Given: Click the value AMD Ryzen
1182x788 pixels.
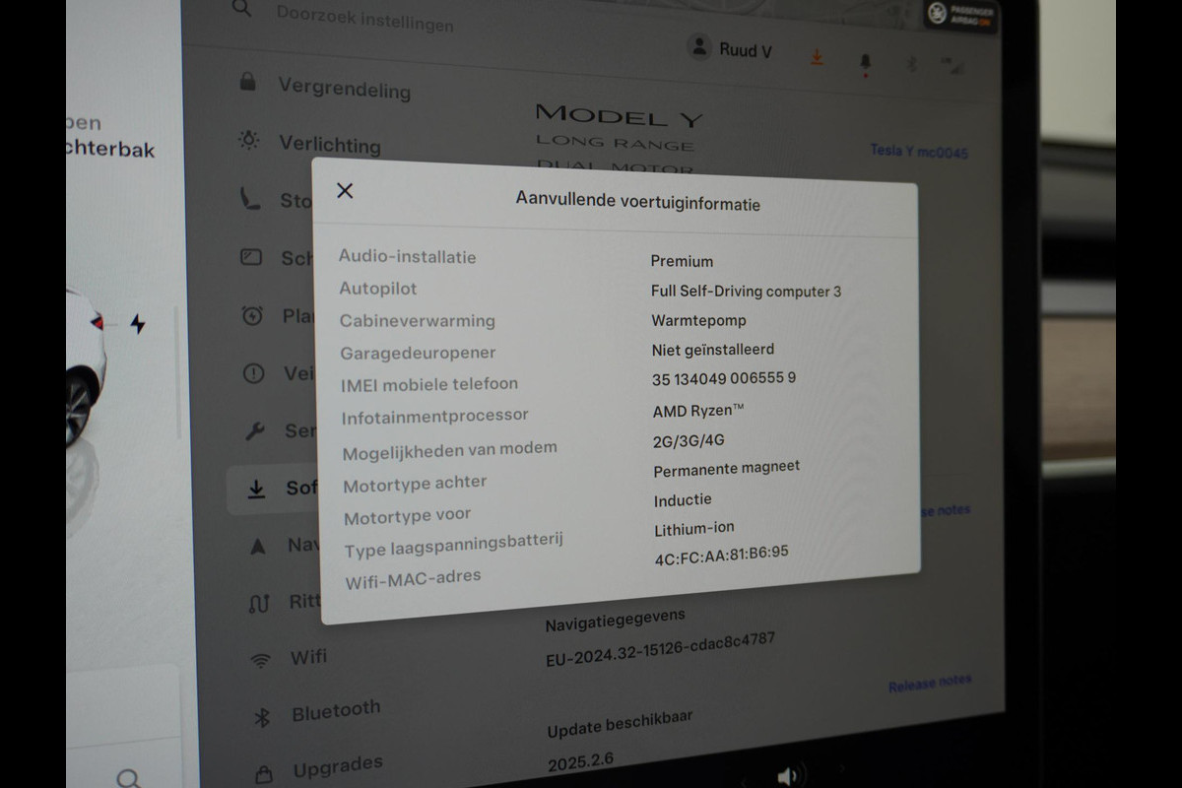Looking at the screenshot, I should (698, 410).
